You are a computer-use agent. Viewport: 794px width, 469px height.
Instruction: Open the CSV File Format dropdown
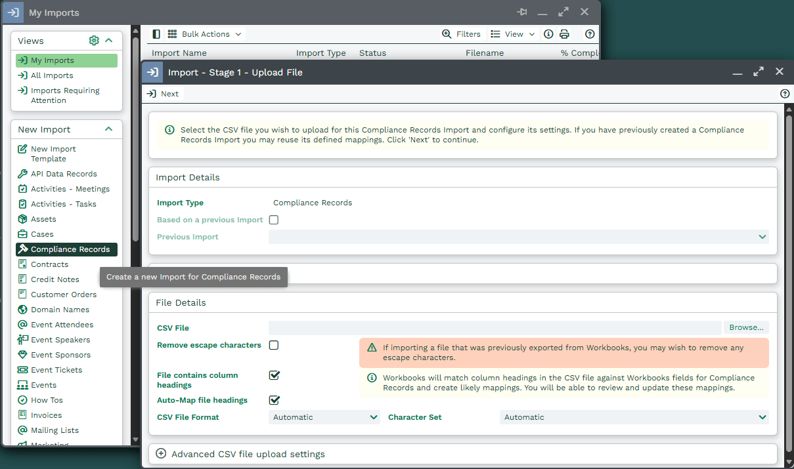tap(324, 417)
